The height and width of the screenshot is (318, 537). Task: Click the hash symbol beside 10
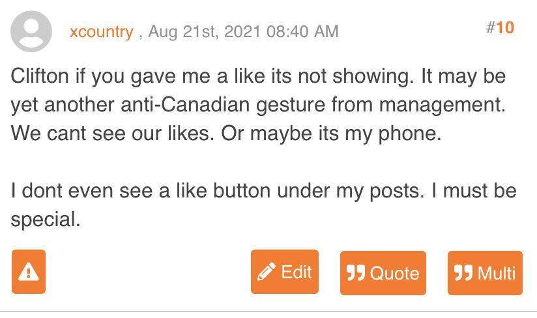(x=491, y=28)
